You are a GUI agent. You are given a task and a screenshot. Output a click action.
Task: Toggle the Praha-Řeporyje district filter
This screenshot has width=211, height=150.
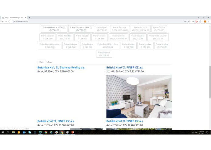pos(120,29)
